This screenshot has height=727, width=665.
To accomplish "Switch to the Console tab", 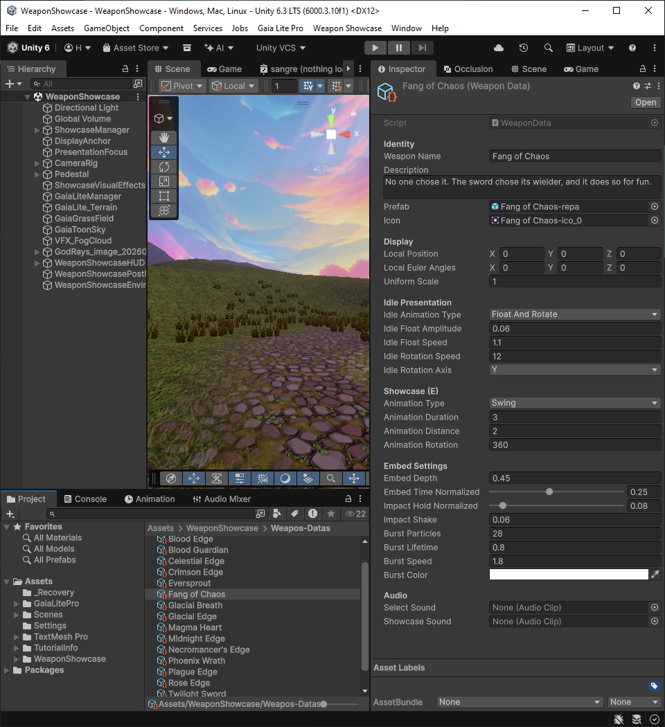I will pos(86,499).
